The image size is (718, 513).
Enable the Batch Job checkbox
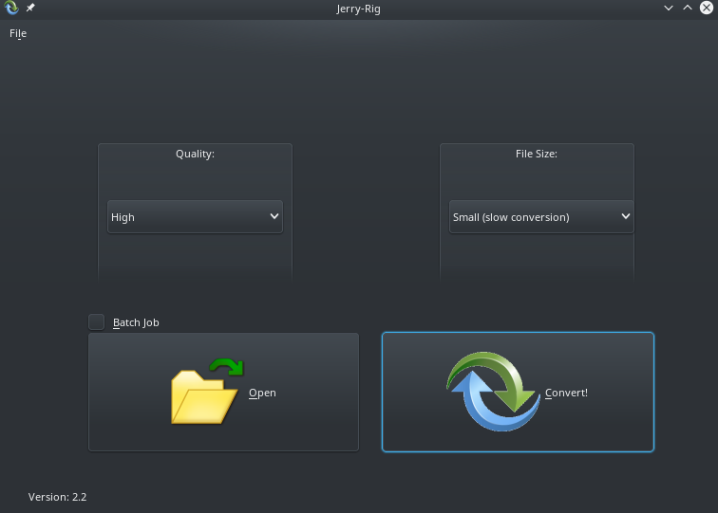tap(97, 322)
